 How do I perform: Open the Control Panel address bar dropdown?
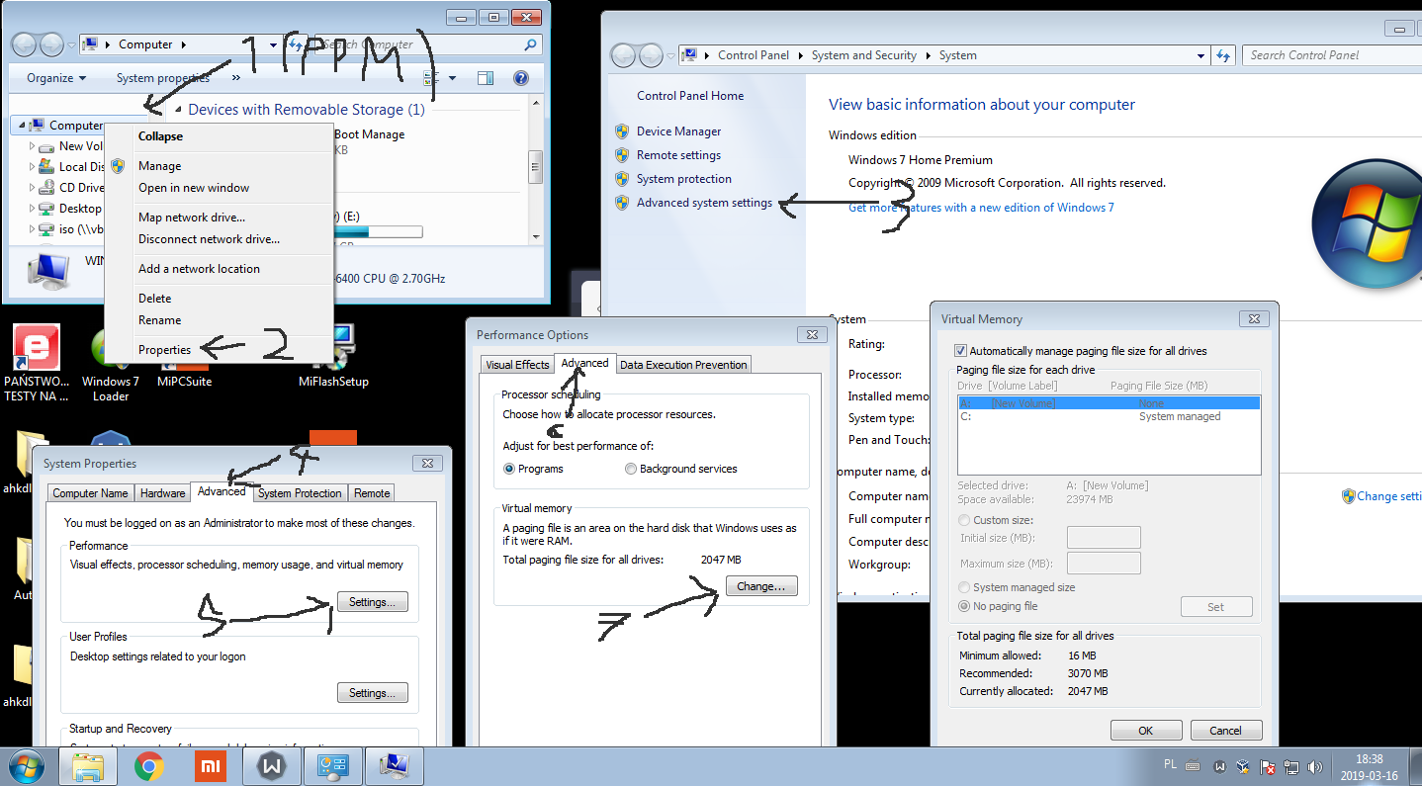[x=1200, y=55]
